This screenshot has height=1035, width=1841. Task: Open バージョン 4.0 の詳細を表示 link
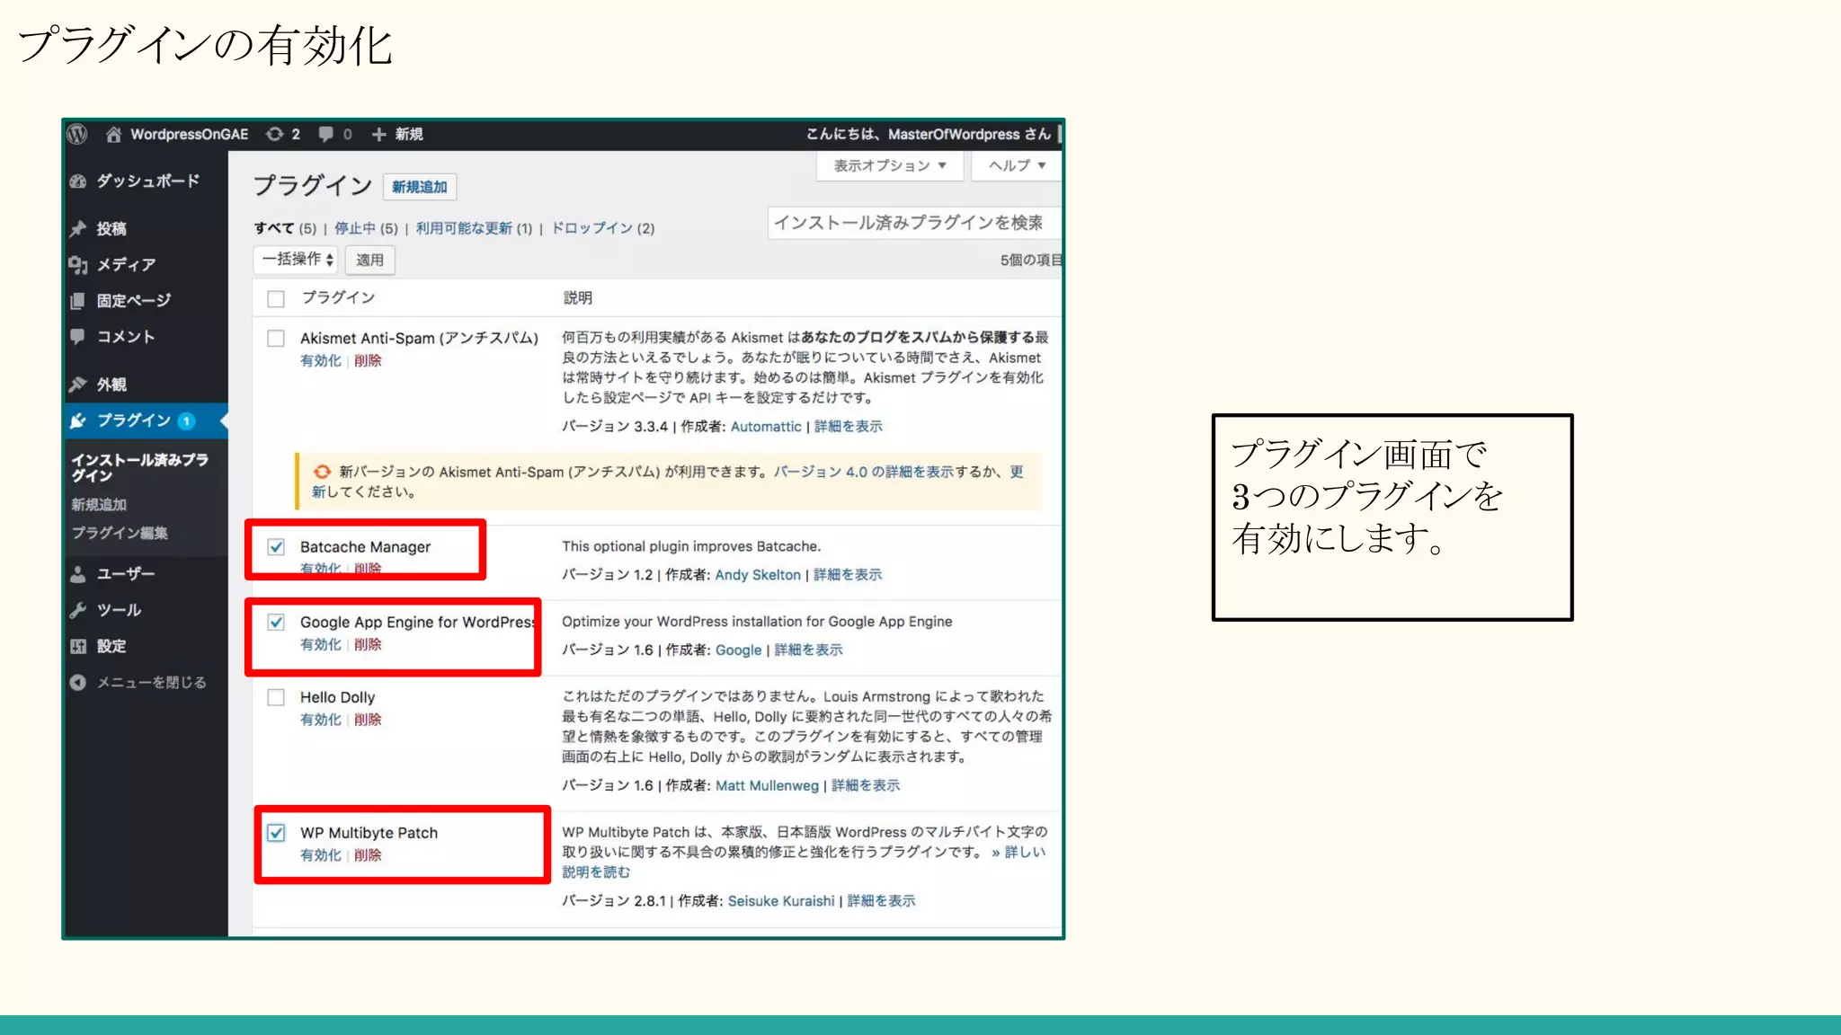pos(864,472)
